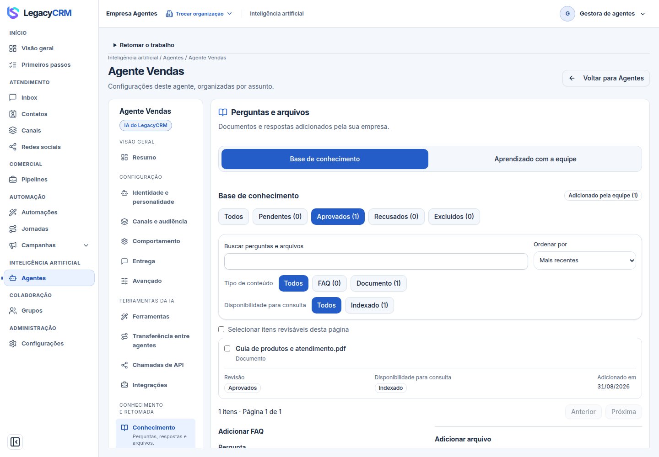This screenshot has height=457, width=659.
Task: Select the Base de conhecimento tab
Action: pyautogui.click(x=325, y=159)
